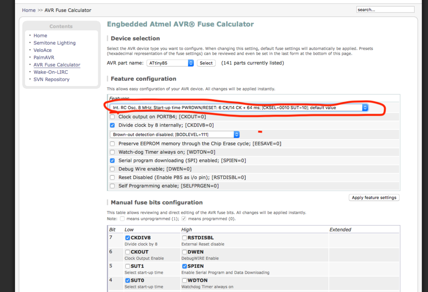This screenshot has height=292, width=428.
Task: Click the Device selection heading
Action: click(x=135, y=38)
